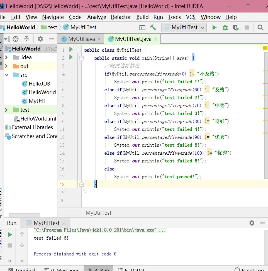The height and width of the screenshot is (271, 268).
Task: Open project view mode dropdown arrow
Action: [6, 39]
